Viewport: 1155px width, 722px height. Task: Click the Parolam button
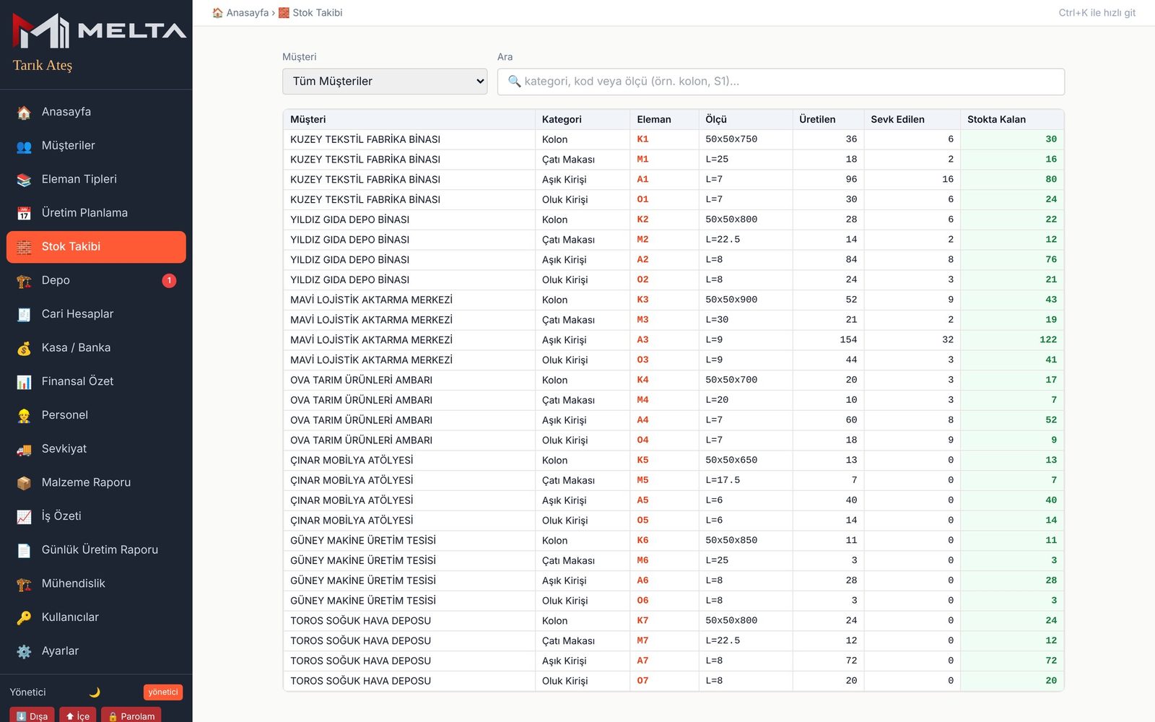pos(131,716)
